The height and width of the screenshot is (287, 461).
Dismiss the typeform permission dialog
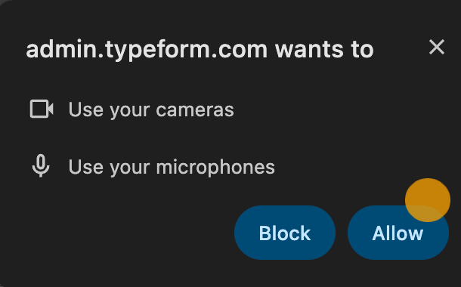click(437, 47)
